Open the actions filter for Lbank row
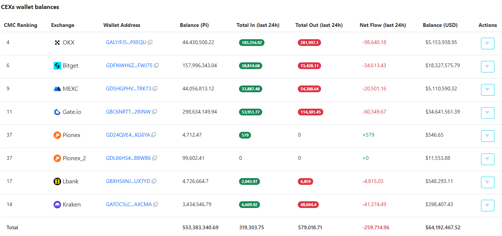The height and width of the screenshot is (236, 502). [x=487, y=182]
